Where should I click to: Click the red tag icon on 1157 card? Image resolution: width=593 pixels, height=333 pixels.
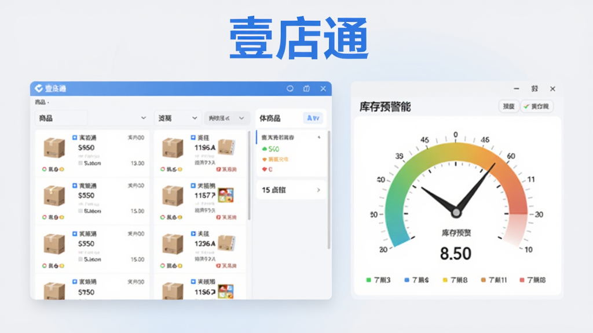[218, 217]
